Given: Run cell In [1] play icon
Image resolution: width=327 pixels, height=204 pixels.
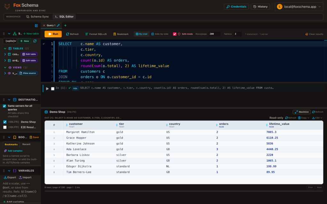Looking at the screenshot, I should (47, 89).
